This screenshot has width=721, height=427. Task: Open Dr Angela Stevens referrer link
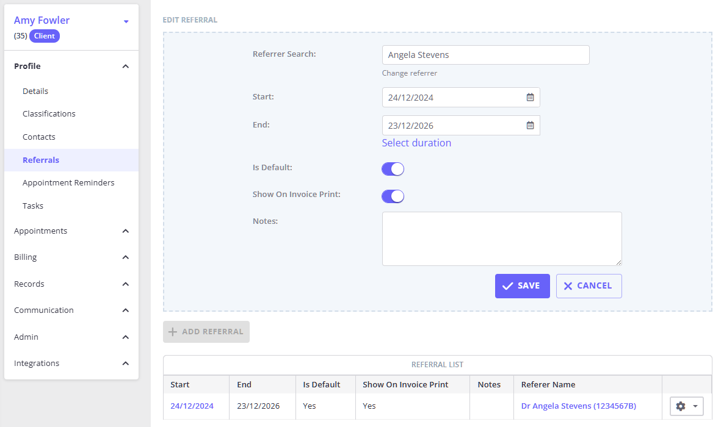[578, 406]
